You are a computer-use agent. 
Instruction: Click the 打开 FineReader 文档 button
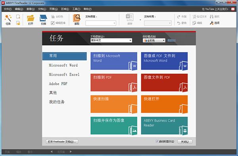(x=62, y=142)
